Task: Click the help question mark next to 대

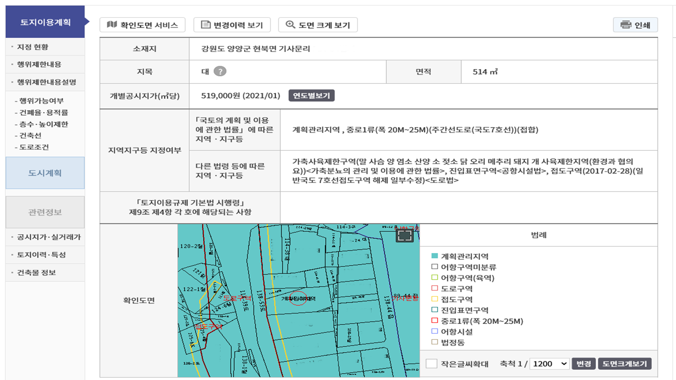Action: pos(220,71)
